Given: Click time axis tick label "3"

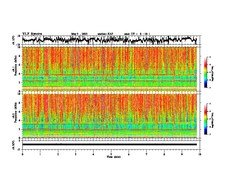Looking at the screenshot, I should coord(76,154).
